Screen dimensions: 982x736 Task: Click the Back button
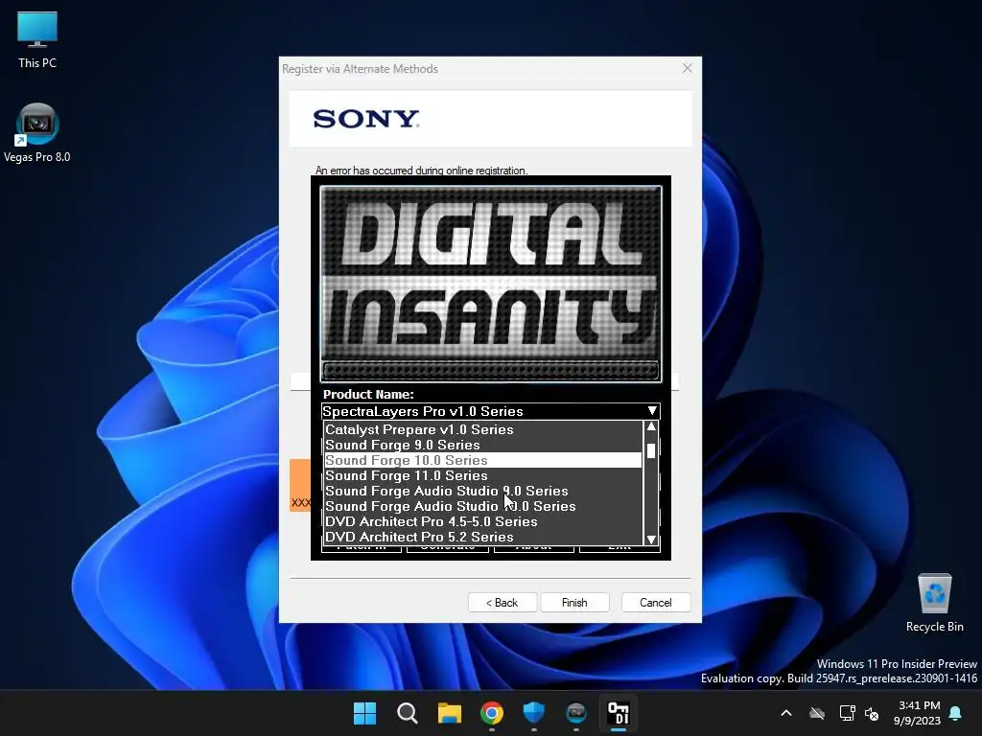point(503,603)
